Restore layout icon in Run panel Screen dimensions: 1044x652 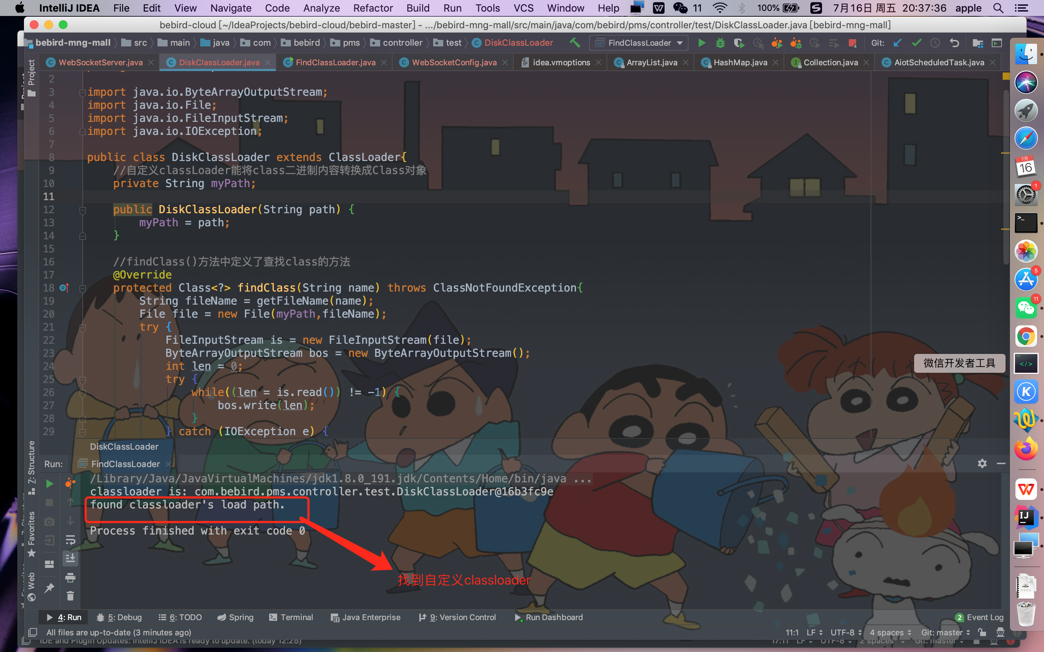coord(50,564)
